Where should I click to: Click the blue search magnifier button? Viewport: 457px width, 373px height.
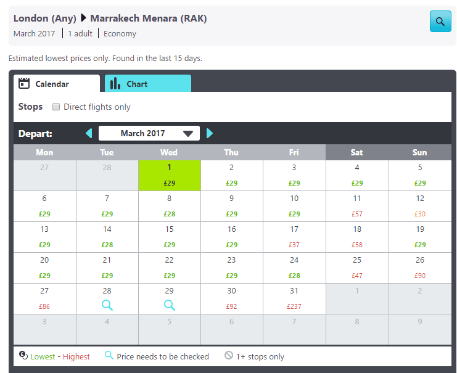440,22
